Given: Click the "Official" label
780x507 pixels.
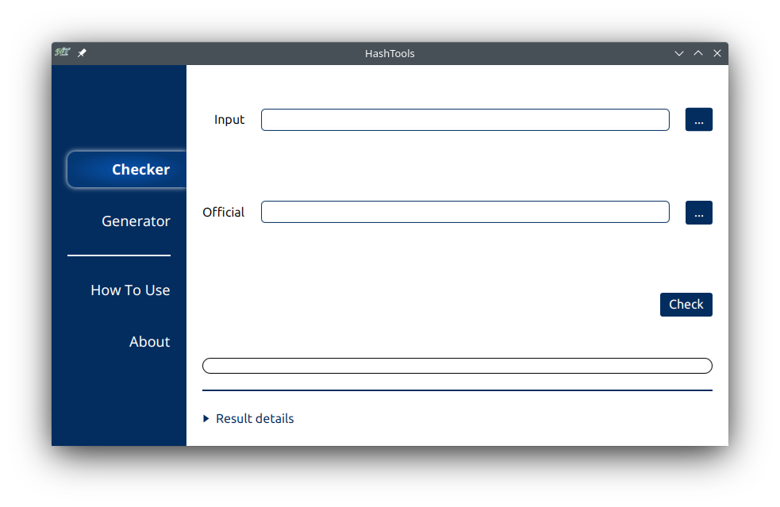Looking at the screenshot, I should (223, 213).
